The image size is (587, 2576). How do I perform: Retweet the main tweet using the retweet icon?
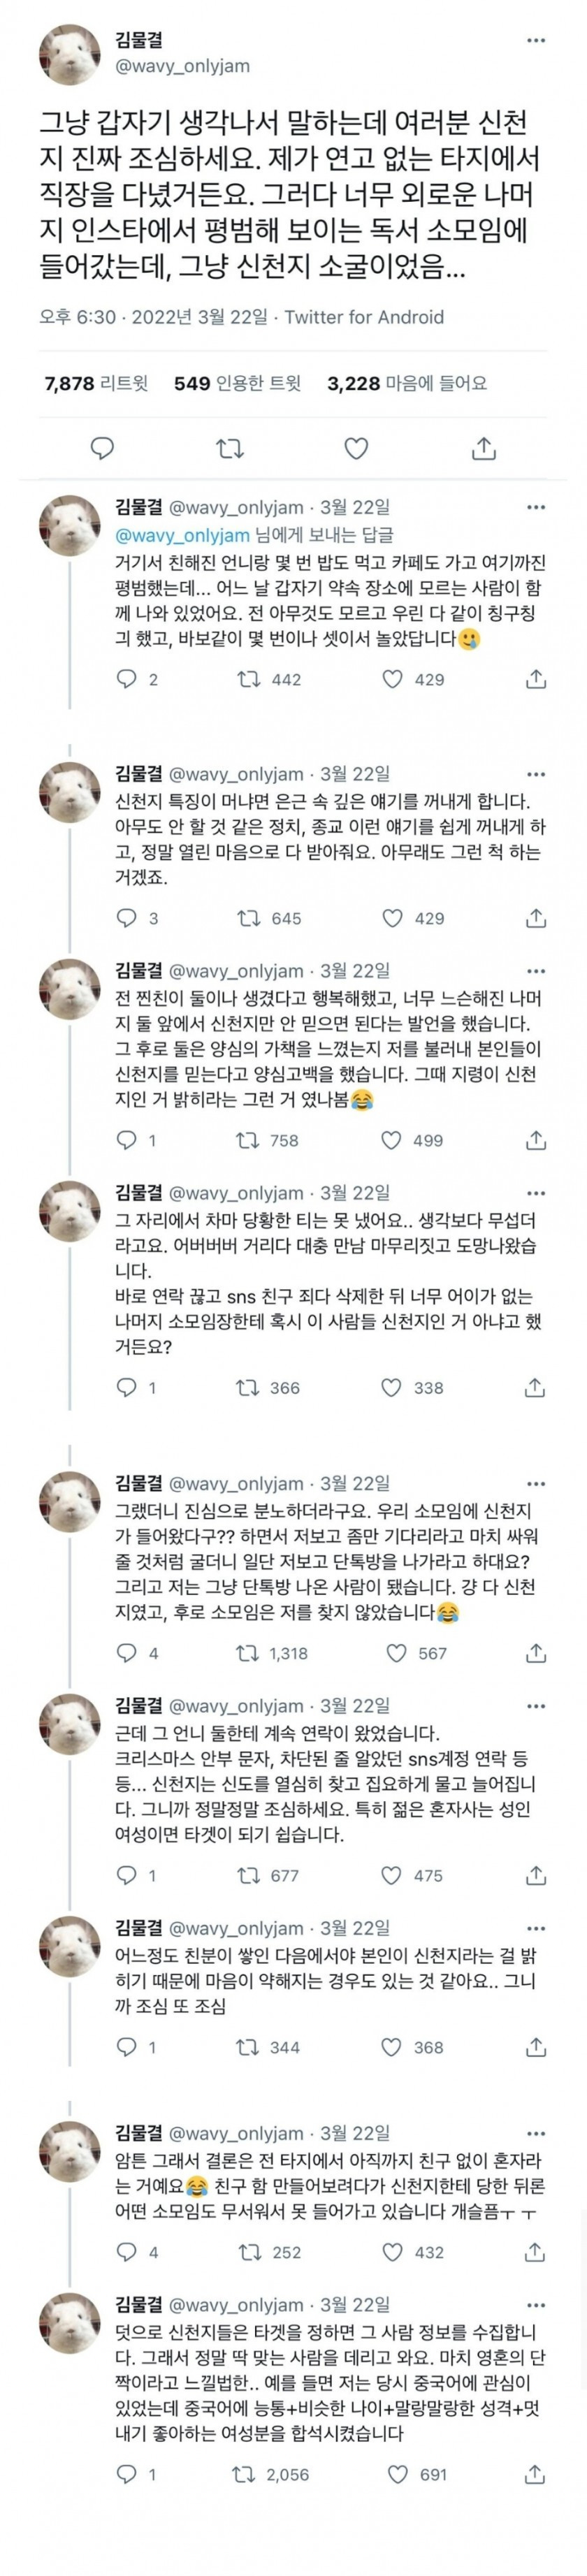pyautogui.click(x=230, y=448)
